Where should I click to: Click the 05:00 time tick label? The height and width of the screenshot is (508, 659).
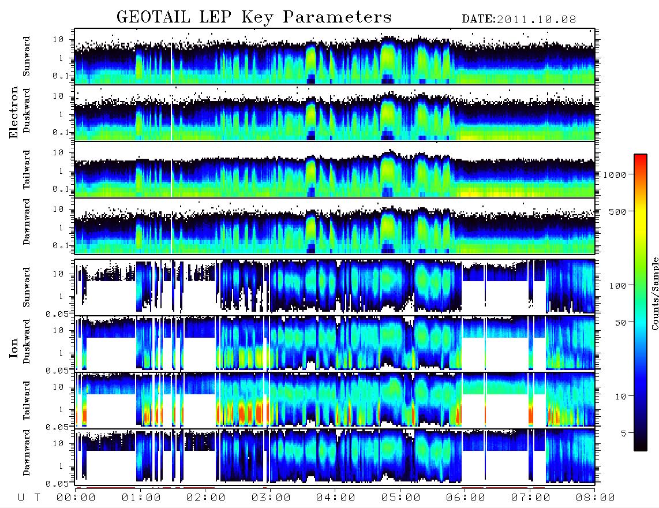(x=401, y=498)
